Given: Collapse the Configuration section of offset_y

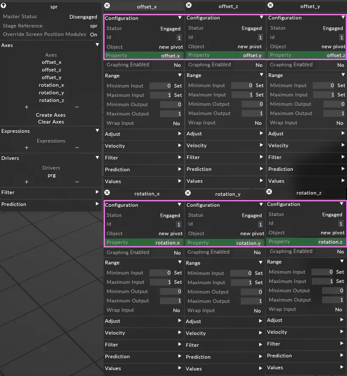Looking at the screenshot, I should (x=344, y=18).
